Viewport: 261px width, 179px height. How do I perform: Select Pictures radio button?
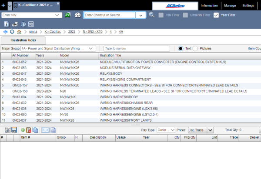(195, 49)
